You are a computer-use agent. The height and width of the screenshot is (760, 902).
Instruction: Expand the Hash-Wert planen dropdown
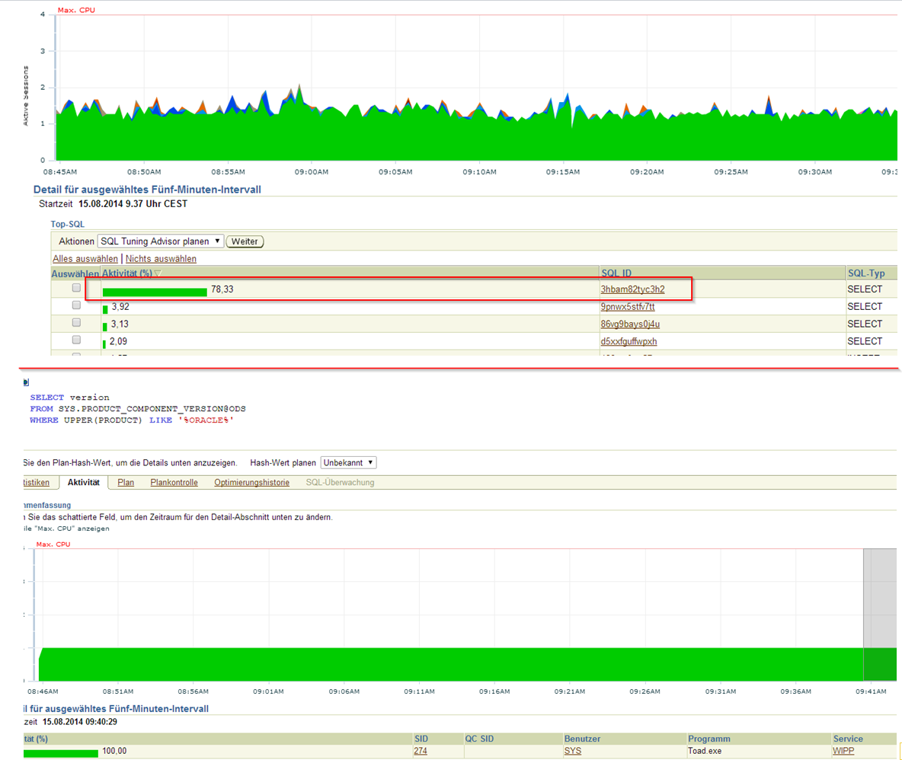[x=348, y=463]
